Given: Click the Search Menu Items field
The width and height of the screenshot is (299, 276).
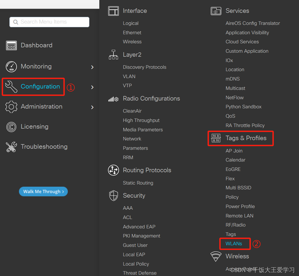Looking at the screenshot, I should click(49, 22).
